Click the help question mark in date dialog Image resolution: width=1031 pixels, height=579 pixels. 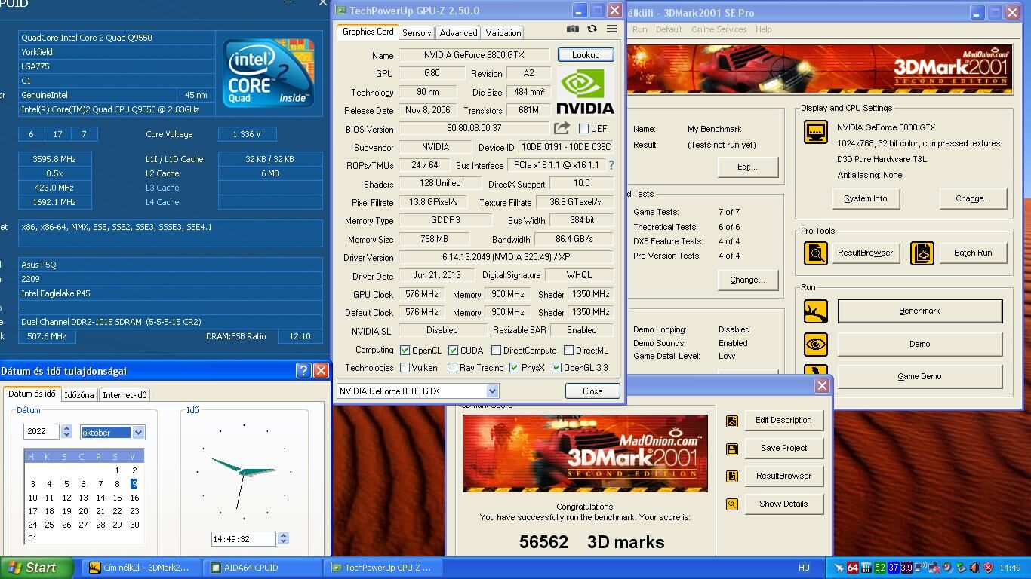click(303, 370)
